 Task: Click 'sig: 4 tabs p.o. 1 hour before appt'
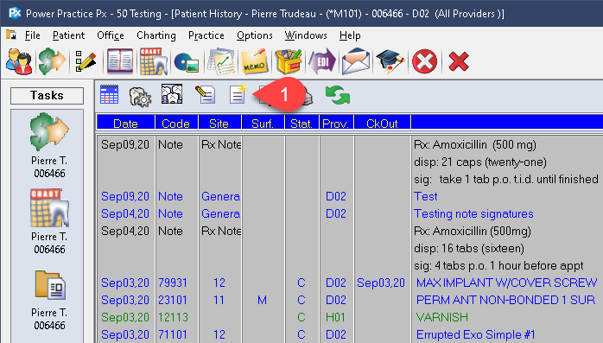(498, 266)
